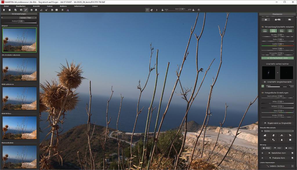Click the green icon left of Helligkeit bar
Viewport: 297px width, 170px height.
263,86
